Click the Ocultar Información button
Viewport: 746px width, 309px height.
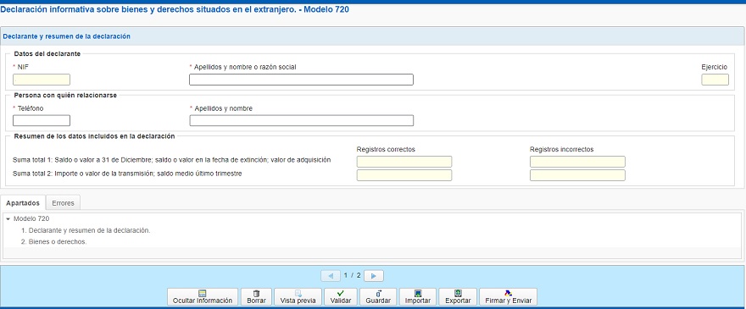click(x=203, y=296)
